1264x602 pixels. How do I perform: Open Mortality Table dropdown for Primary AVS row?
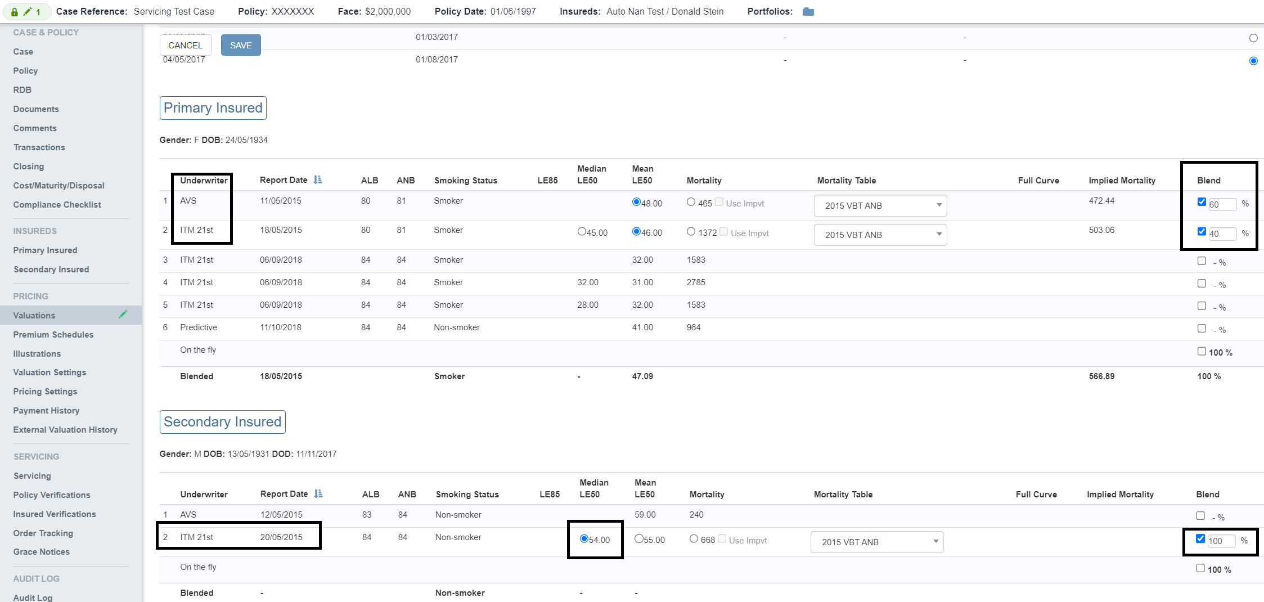880,205
